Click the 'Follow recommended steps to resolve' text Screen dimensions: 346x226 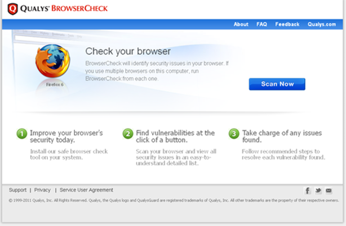(283, 154)
